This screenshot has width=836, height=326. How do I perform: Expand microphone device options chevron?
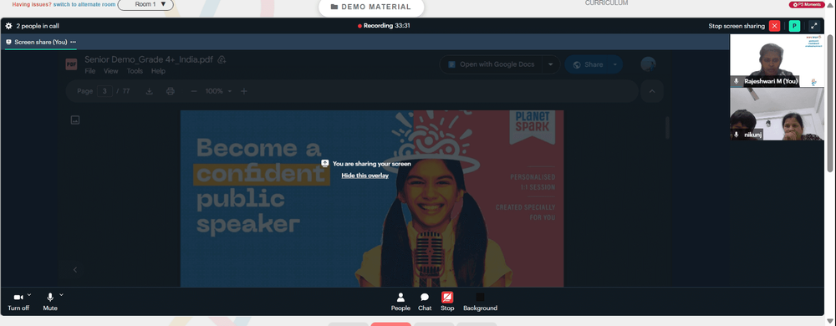click(x=61, y=294)
